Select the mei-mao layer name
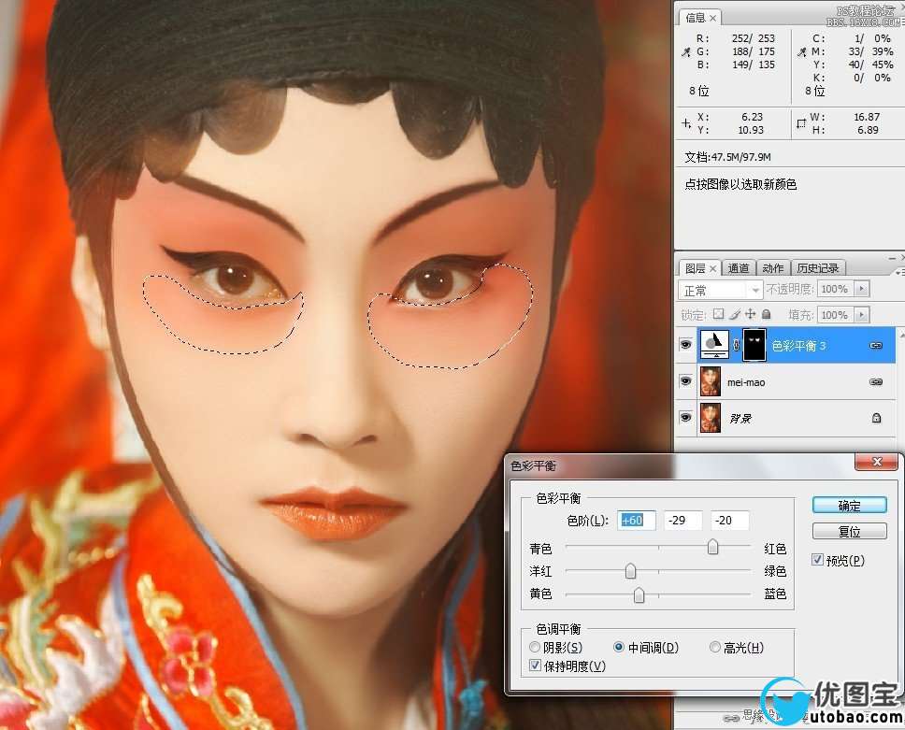The width and height of the screenshot is (905, 730). [x=746, y=382]
